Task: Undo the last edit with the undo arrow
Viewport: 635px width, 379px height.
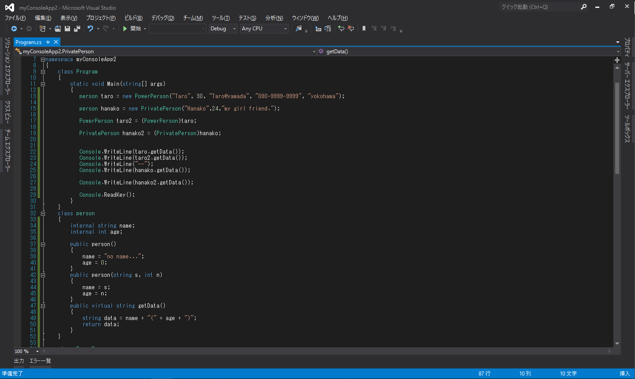Action: 90,29
